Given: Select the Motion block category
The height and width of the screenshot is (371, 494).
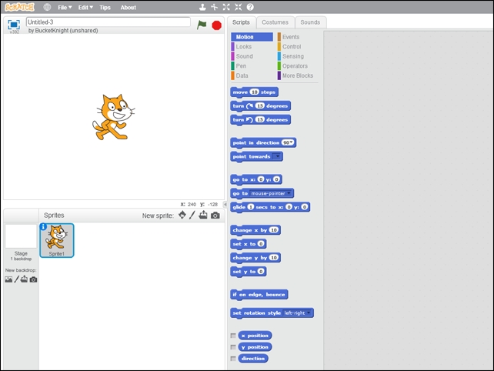Looking at the screenshot, I should click(252, 37).
